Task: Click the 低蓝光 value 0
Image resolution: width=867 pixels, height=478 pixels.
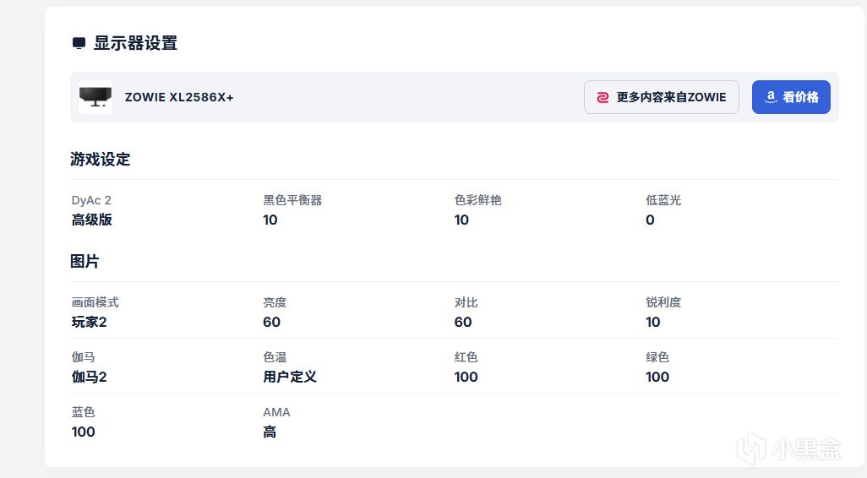Action: [x=650, y=220]
